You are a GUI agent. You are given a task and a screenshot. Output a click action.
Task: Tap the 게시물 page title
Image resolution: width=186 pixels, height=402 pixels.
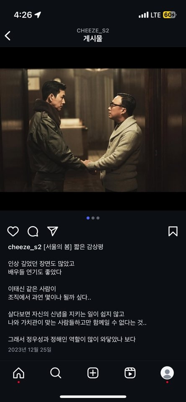coord(93,38)
